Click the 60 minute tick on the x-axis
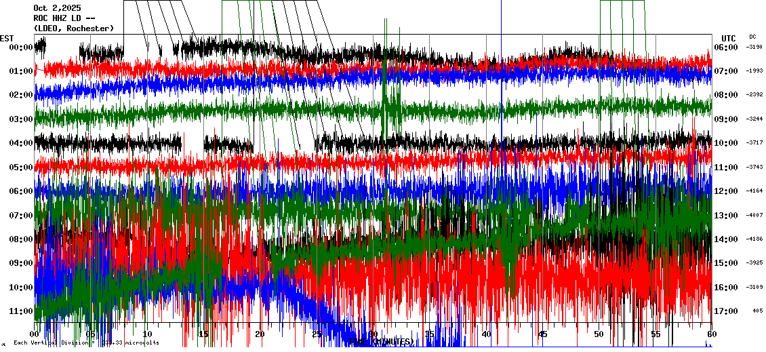Screen dimensions: 766x352 tap(711, 334)
